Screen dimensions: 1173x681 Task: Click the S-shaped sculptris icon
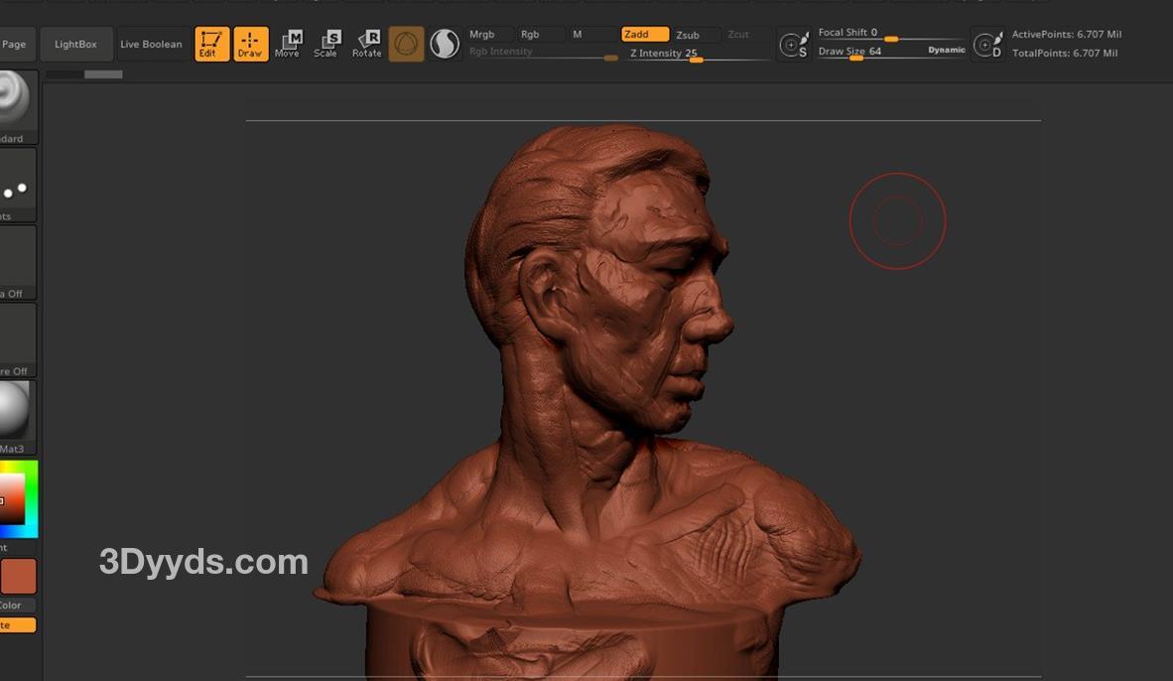click(445, 44)
